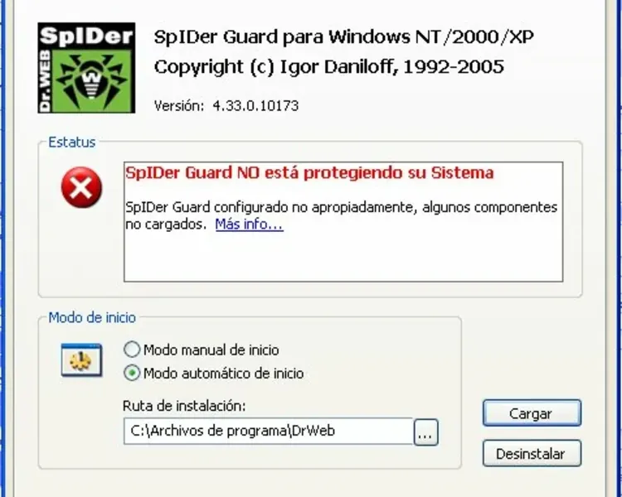Click the SpIDer Dr.WEB spider logo
Image resolution: width=622 pixels, height=497 pixels.
[x=86, y=68]
